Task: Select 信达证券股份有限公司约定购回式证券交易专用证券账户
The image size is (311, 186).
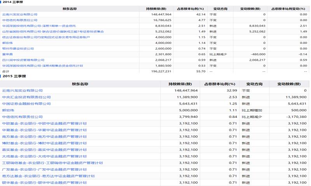Action: pyautogui.click(x=46, y=37)
